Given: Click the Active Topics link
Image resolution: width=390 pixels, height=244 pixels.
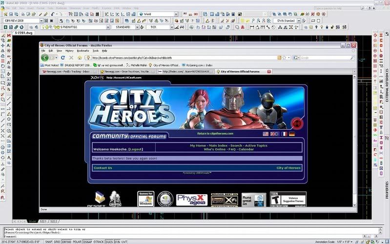Looking at the screenshot, I should 256,146.
